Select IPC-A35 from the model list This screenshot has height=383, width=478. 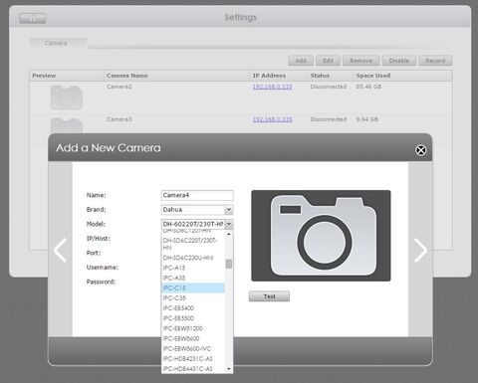coord(193,278)
